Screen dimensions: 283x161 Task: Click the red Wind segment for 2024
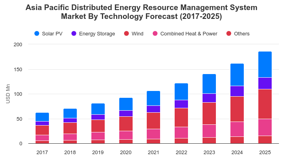pos(237,109)
